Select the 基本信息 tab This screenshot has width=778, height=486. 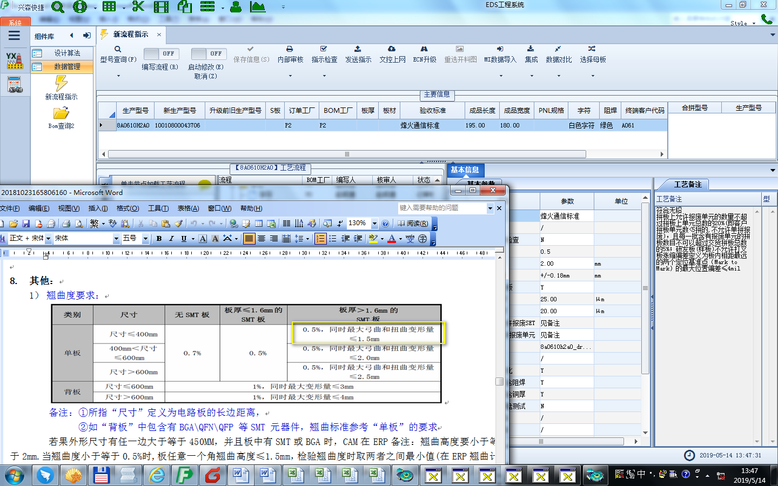(465, 170)
